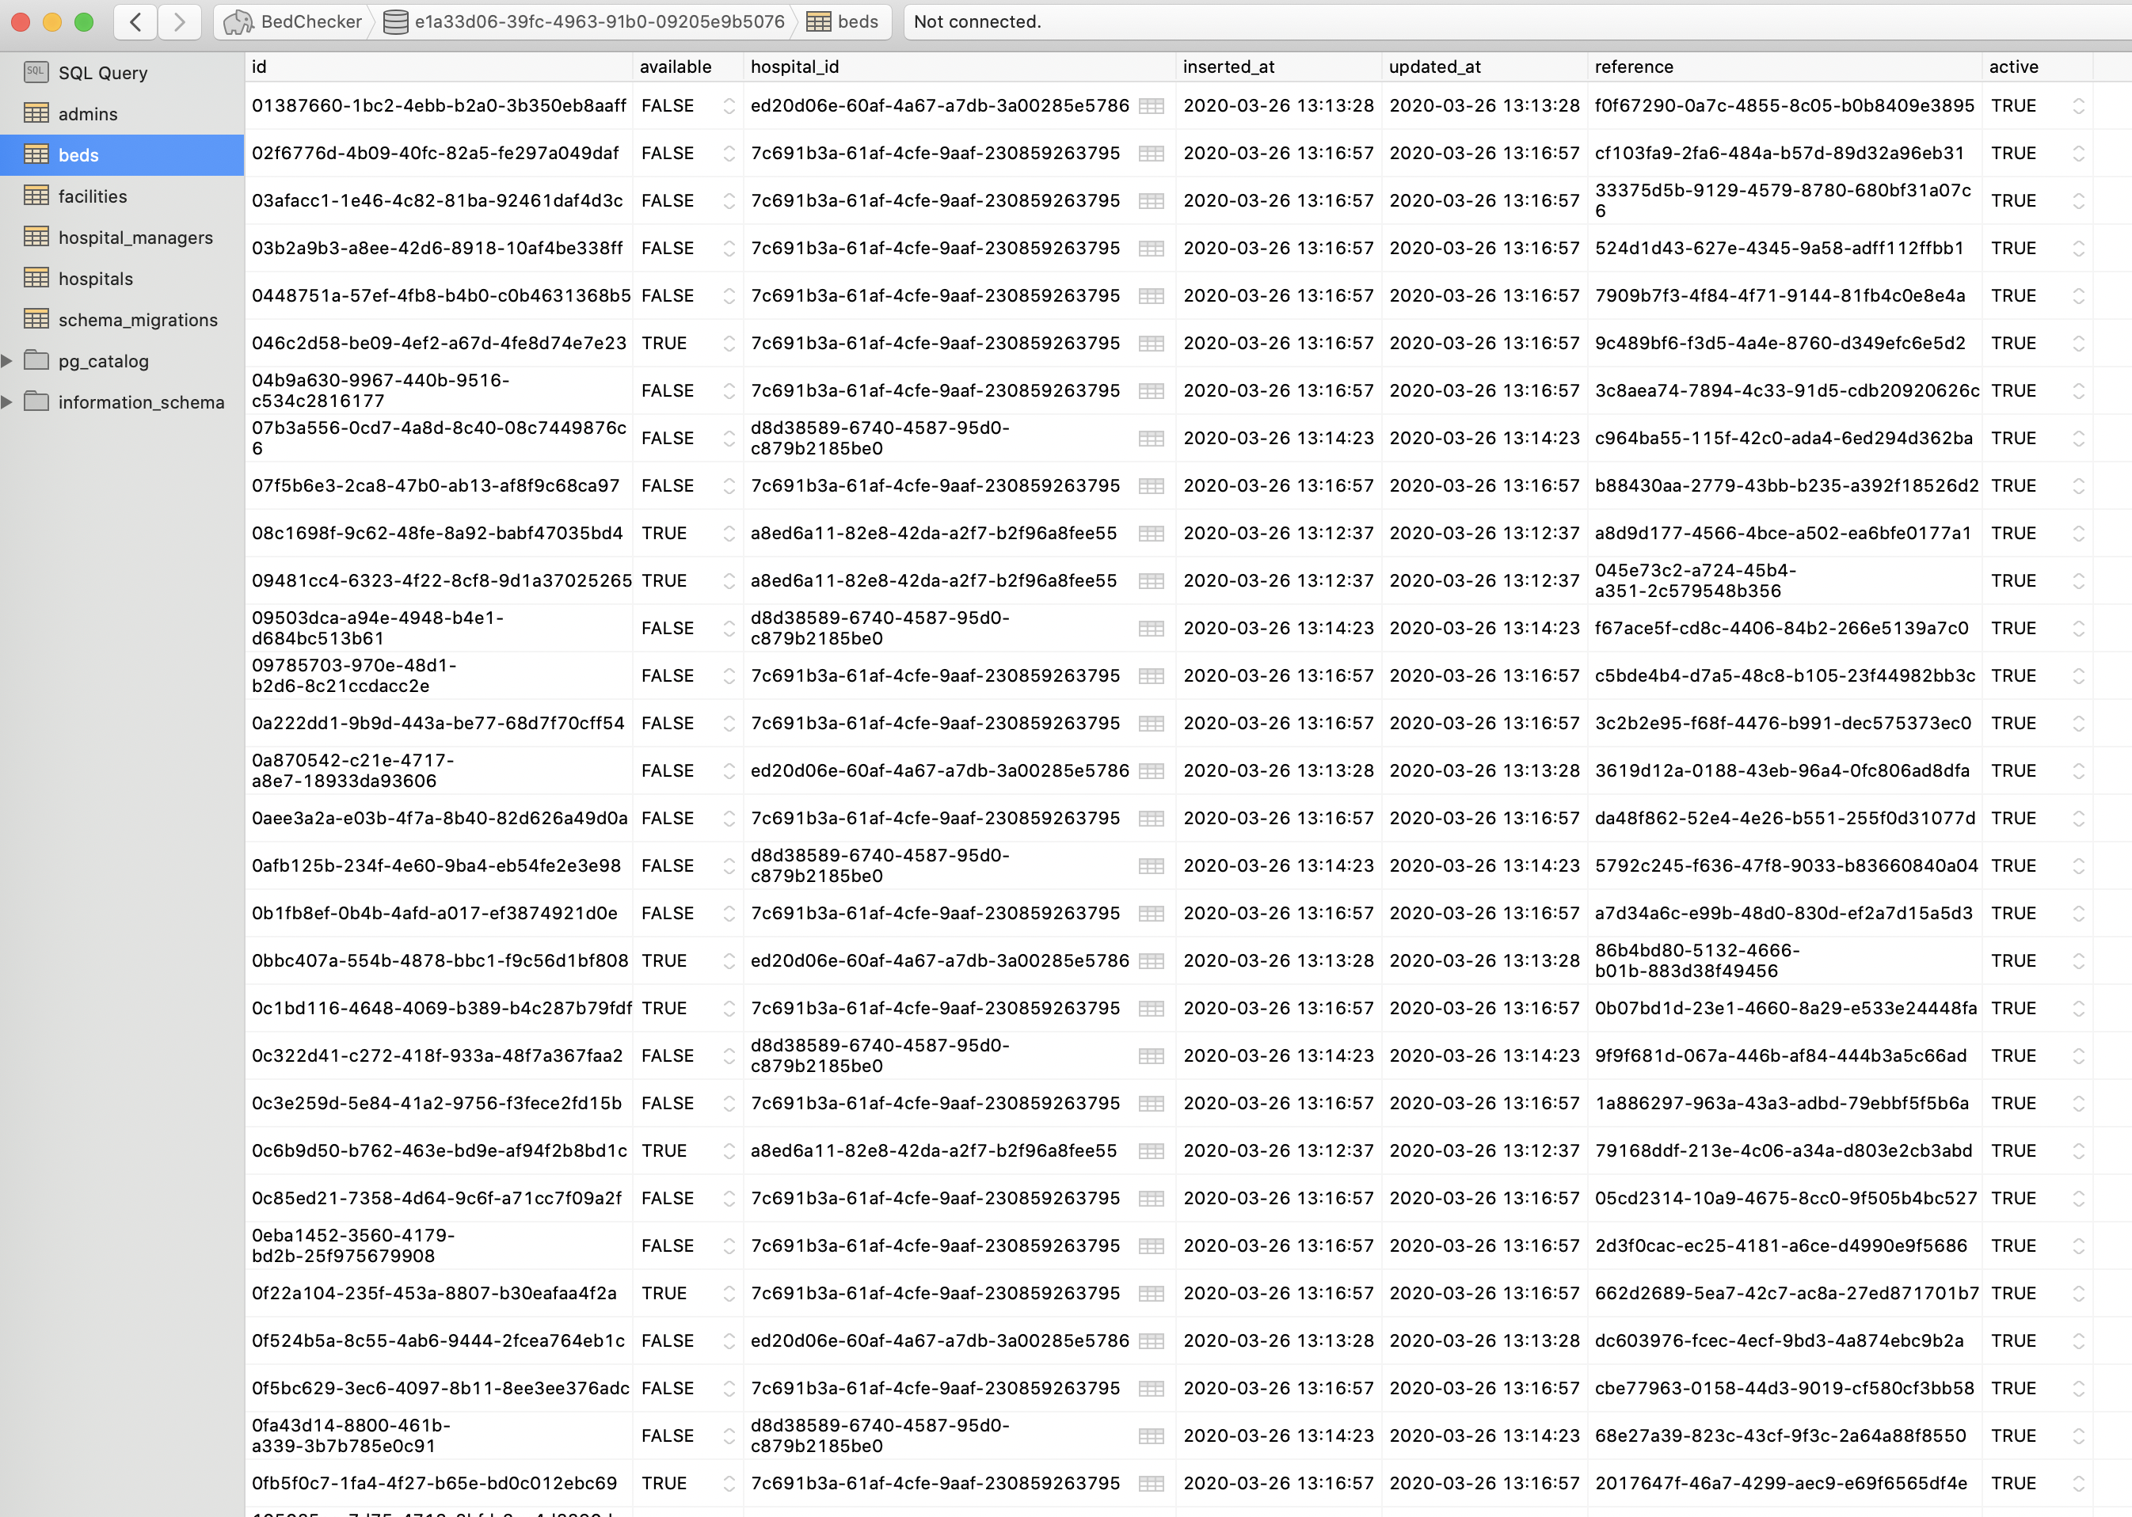The width and height of the screenshot is (2132, 1517).
Task: Click the back navigation arrow button
Action: coord(135,21)
